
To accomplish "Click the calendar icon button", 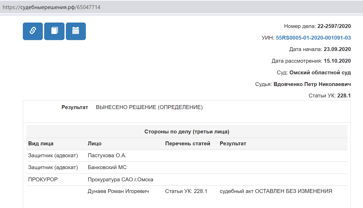I will (x=76, y=31).
